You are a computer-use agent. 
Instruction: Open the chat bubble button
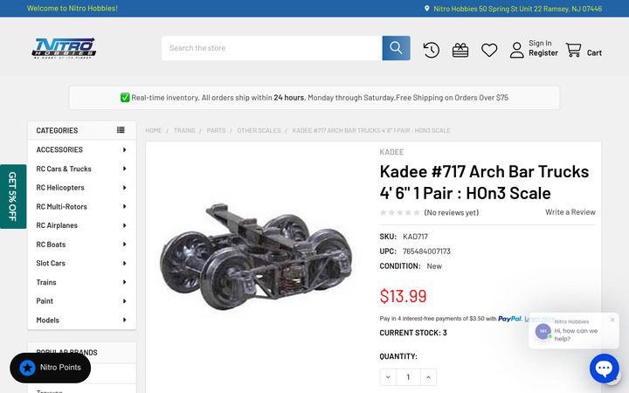[605, 369]
